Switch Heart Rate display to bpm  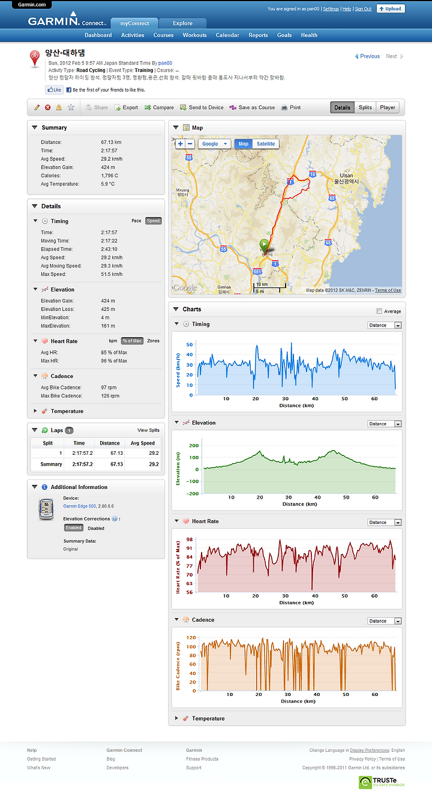click(113, 341)
